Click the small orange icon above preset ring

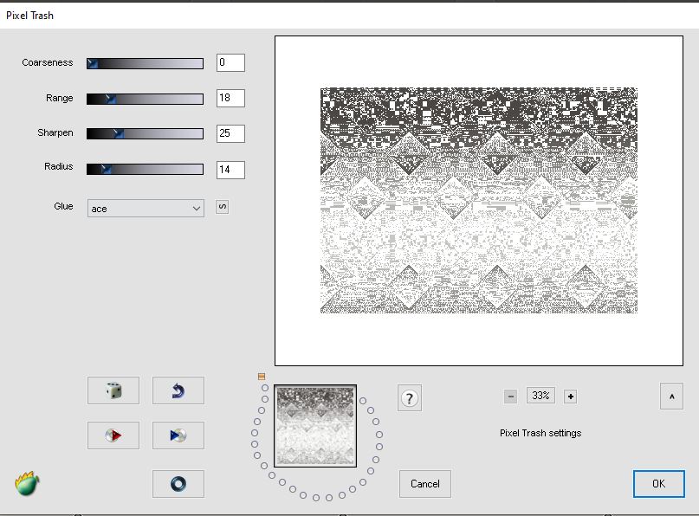[262, 377]
